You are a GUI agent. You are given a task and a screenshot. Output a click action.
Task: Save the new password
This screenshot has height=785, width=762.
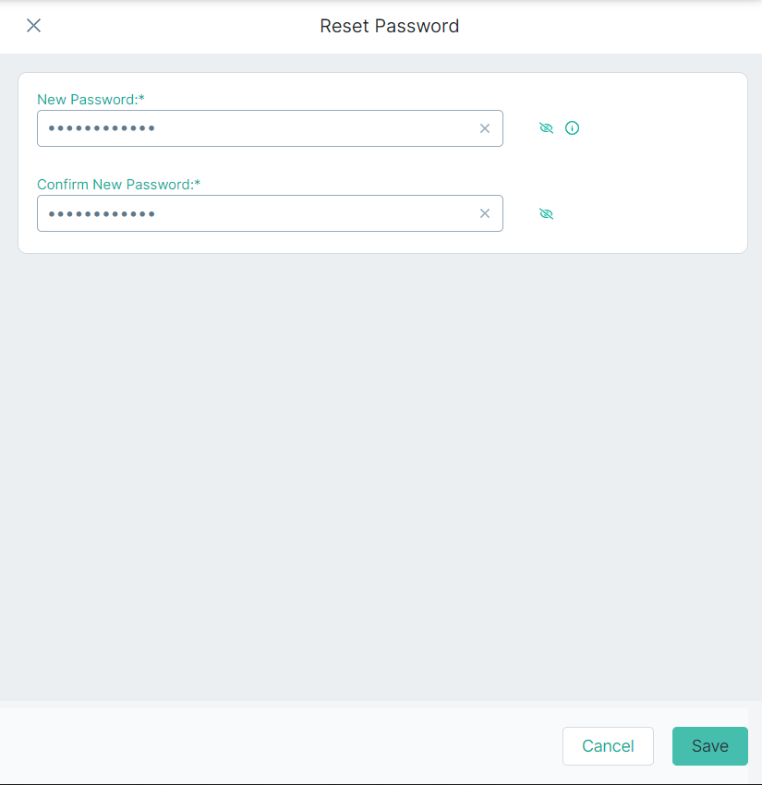tap(710, 746)
